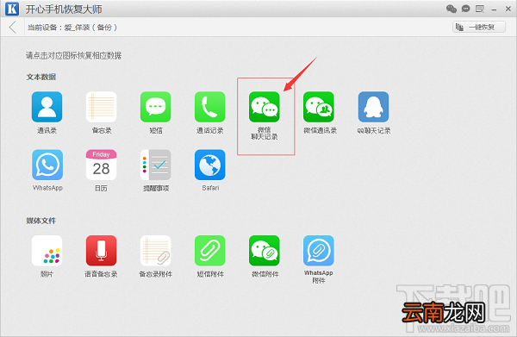Click the 语音备忘录 voice memo icon
The image size is (517, 337).
[x=101, y=251]
